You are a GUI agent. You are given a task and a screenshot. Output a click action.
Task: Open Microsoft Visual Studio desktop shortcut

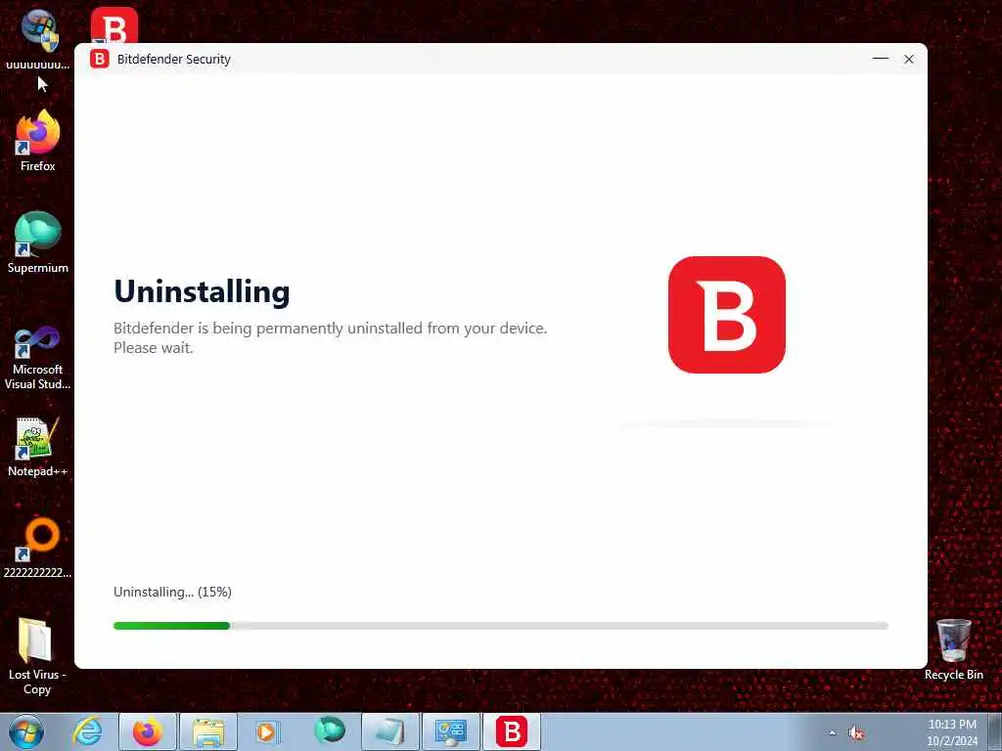tap(38, 356)
